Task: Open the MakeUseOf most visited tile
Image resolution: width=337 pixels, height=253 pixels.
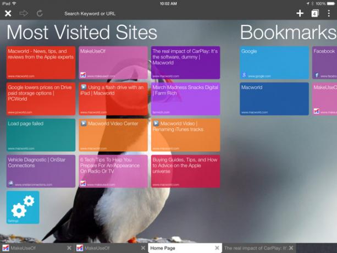Action: (113, 63)
